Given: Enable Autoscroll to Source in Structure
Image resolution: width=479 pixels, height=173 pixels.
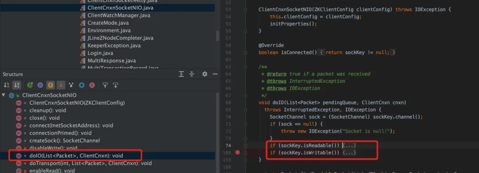Looking at the screenshot, I should 105,85.
